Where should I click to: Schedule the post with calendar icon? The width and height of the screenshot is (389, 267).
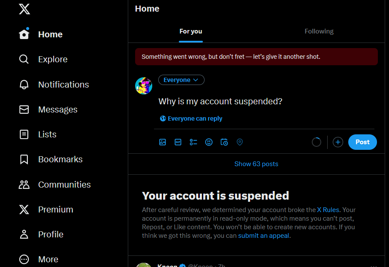[x=224, y=142]
